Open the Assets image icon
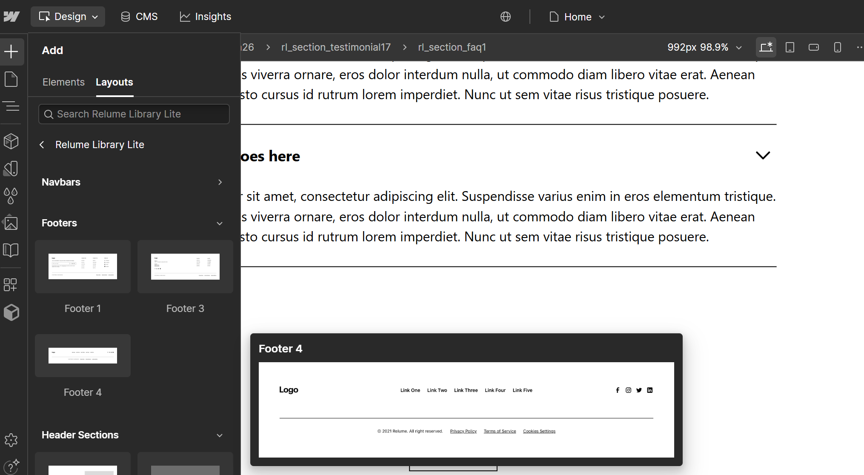Image resolution: width=864 pixels, height=475 pixels. (x=11, y=223)
